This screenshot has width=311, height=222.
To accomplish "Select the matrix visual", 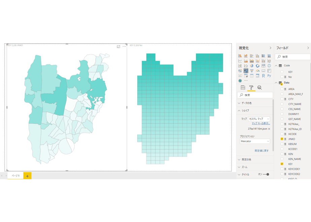I will pos(257,76).
